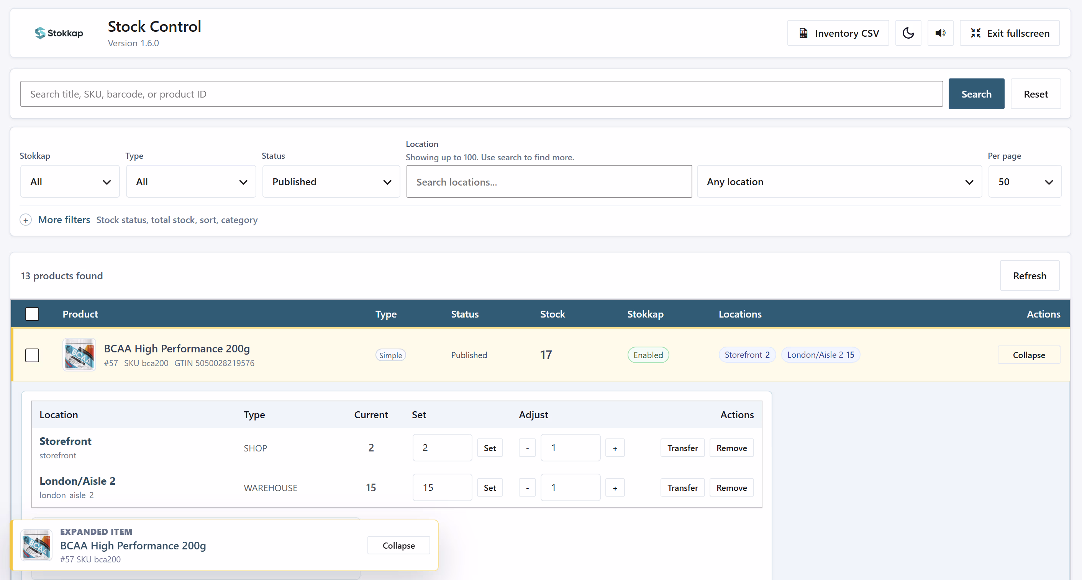
Task: Click the Simple type badge
Action: point(390,355)
